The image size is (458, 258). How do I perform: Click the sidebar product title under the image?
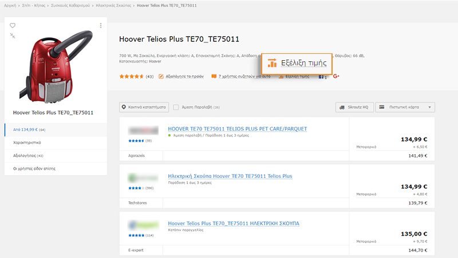[53, 112]
